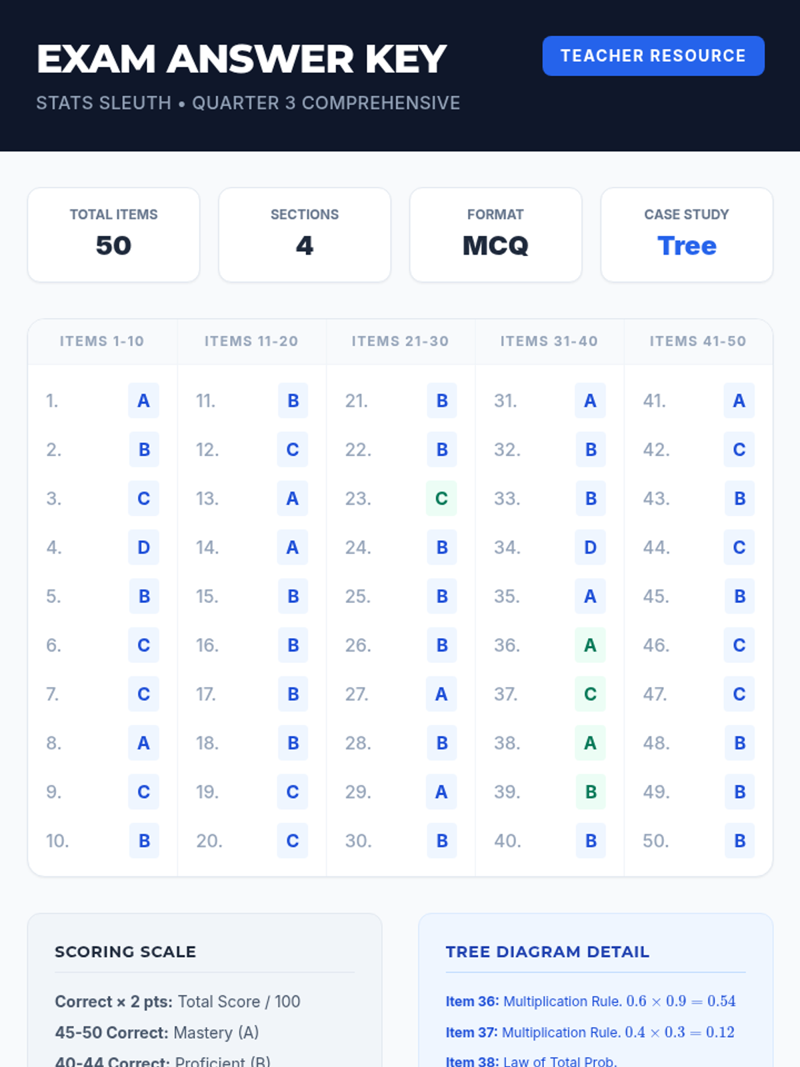Select the Total Items 50 card
This screenshot has width=800, height=1067.
point(113,235)
